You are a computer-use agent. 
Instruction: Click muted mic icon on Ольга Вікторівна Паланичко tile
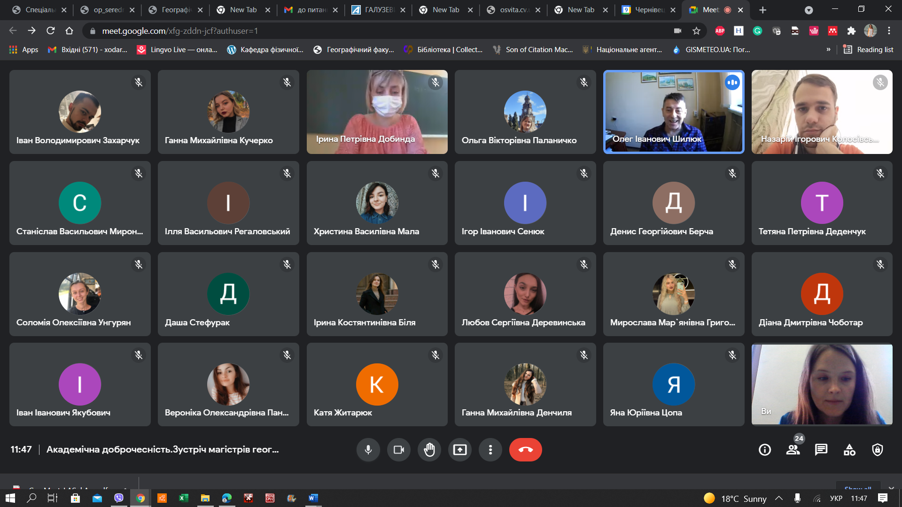click(x=584, y=83)
